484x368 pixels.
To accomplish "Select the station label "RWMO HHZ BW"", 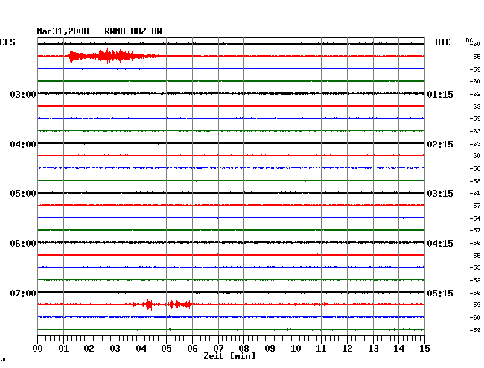I will tap(133, 31).
